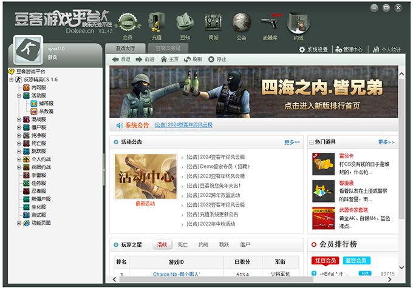The width and height of the screenshot is (413, 288).
Task: Select the 忍者服 server icon
Action: point(26,191)
